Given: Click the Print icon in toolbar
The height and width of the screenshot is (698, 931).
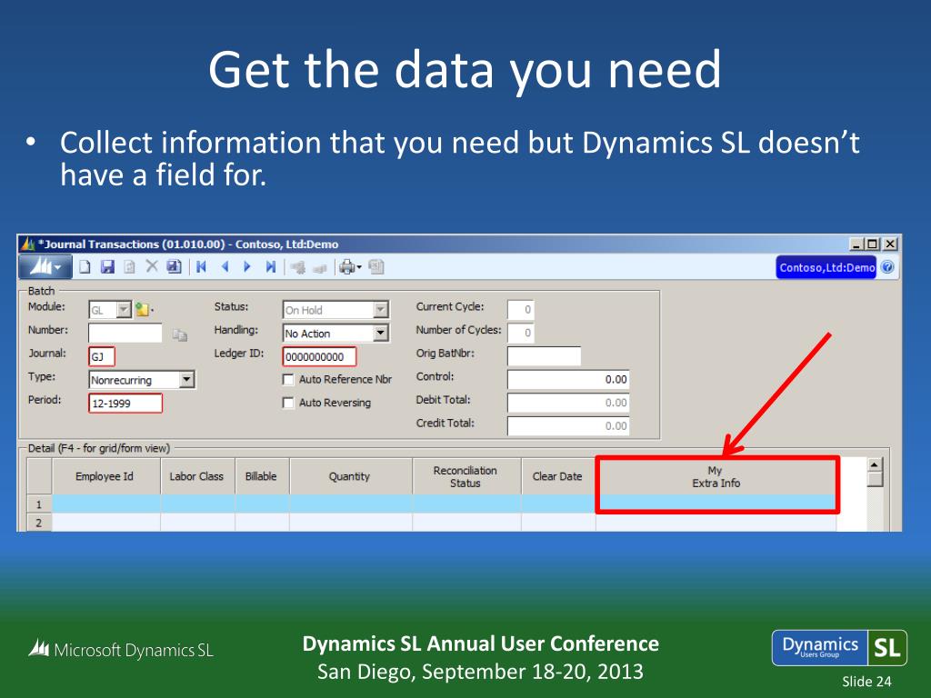Looking at the screenshot, I should pos(346,267).
